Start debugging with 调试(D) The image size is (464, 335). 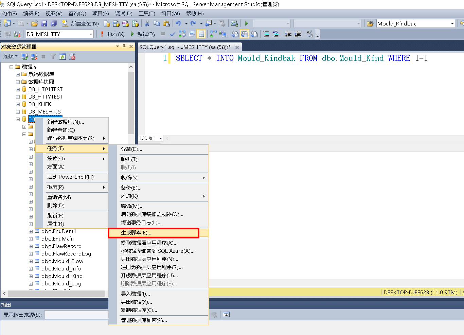coord(143,34)
